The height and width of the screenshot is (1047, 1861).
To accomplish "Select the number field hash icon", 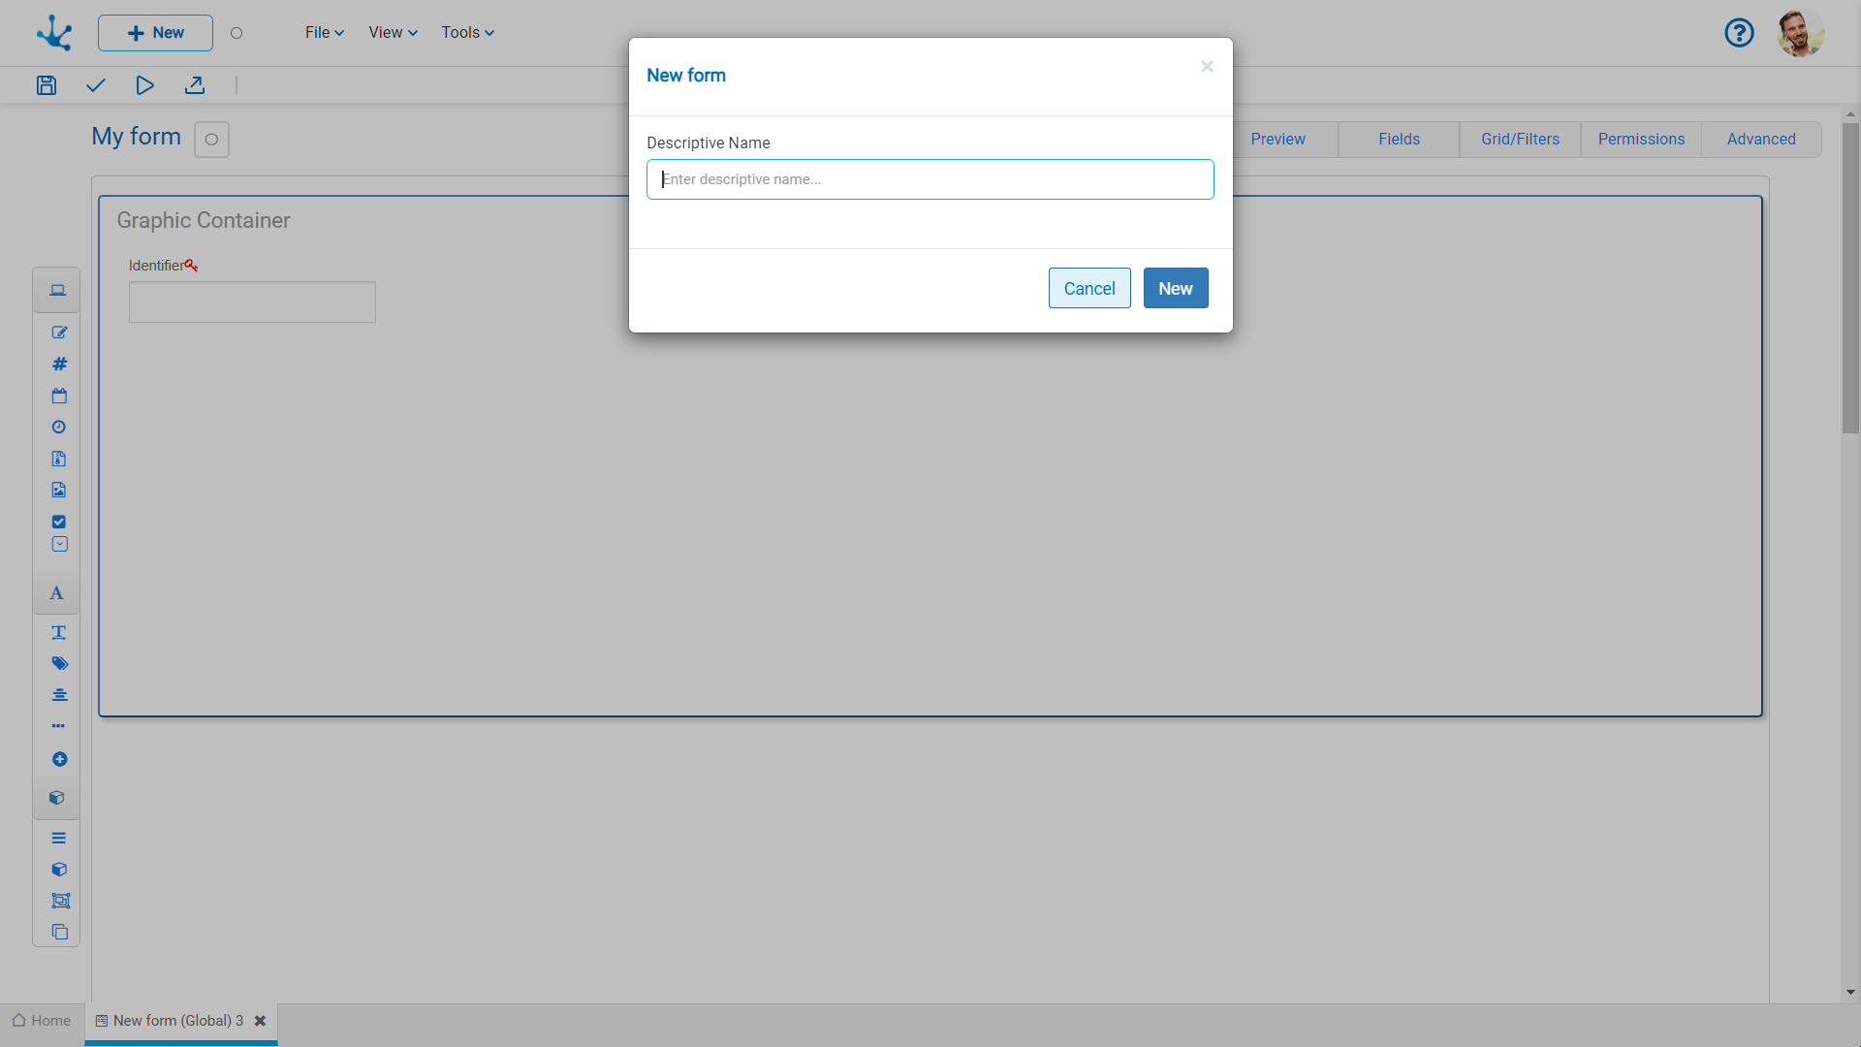I will coord(59,364).
